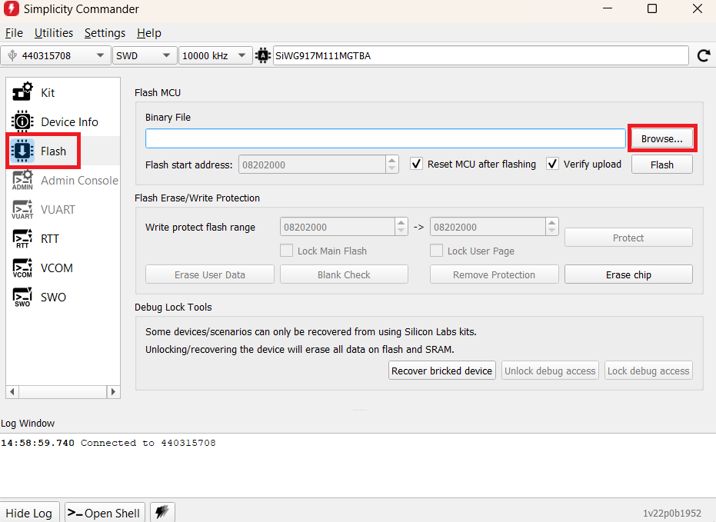Select the Device Info sidebar icon

point(22,121)
